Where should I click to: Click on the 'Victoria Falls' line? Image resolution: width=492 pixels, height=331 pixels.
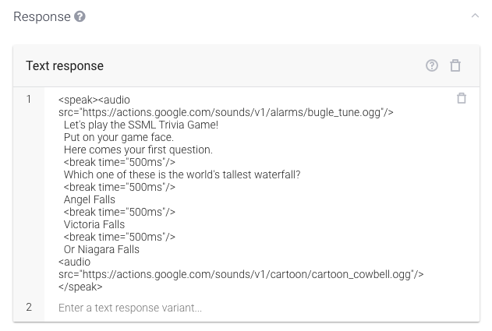[x=94, y=224]
